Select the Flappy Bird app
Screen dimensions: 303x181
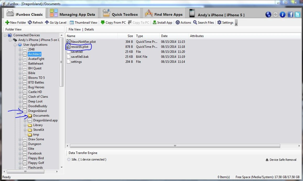pyautogui.click(x=36, y=158)
